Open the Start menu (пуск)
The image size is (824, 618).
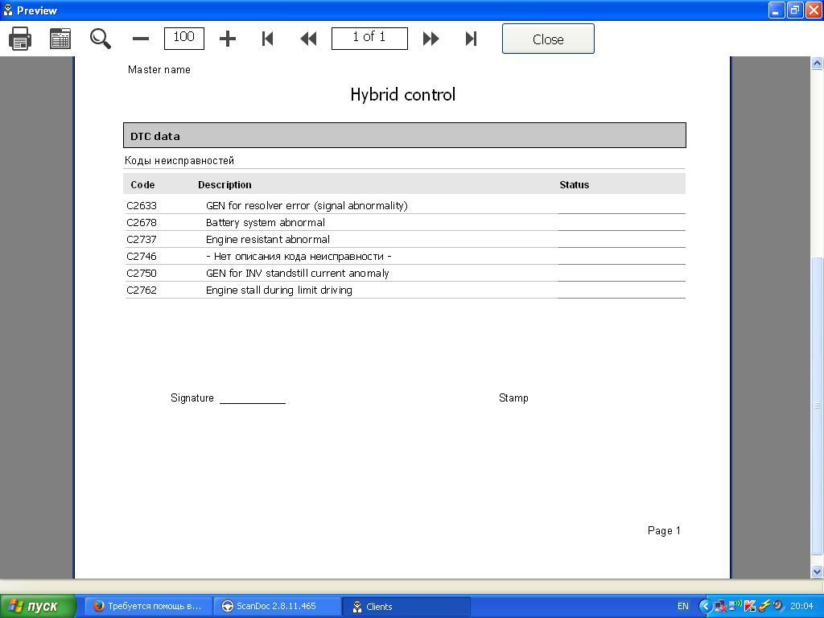click(x=38, y=607)
